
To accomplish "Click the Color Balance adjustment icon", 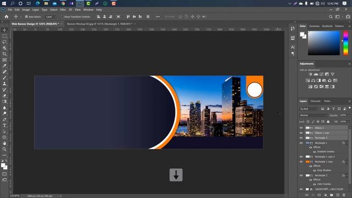I will 313,80.
